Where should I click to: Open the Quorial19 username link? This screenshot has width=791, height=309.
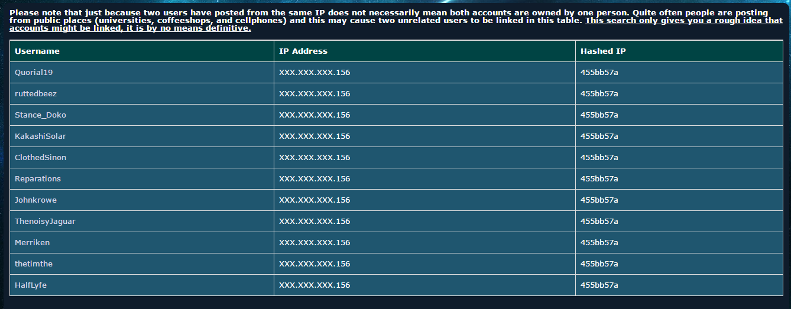click(x=34, y=73)
